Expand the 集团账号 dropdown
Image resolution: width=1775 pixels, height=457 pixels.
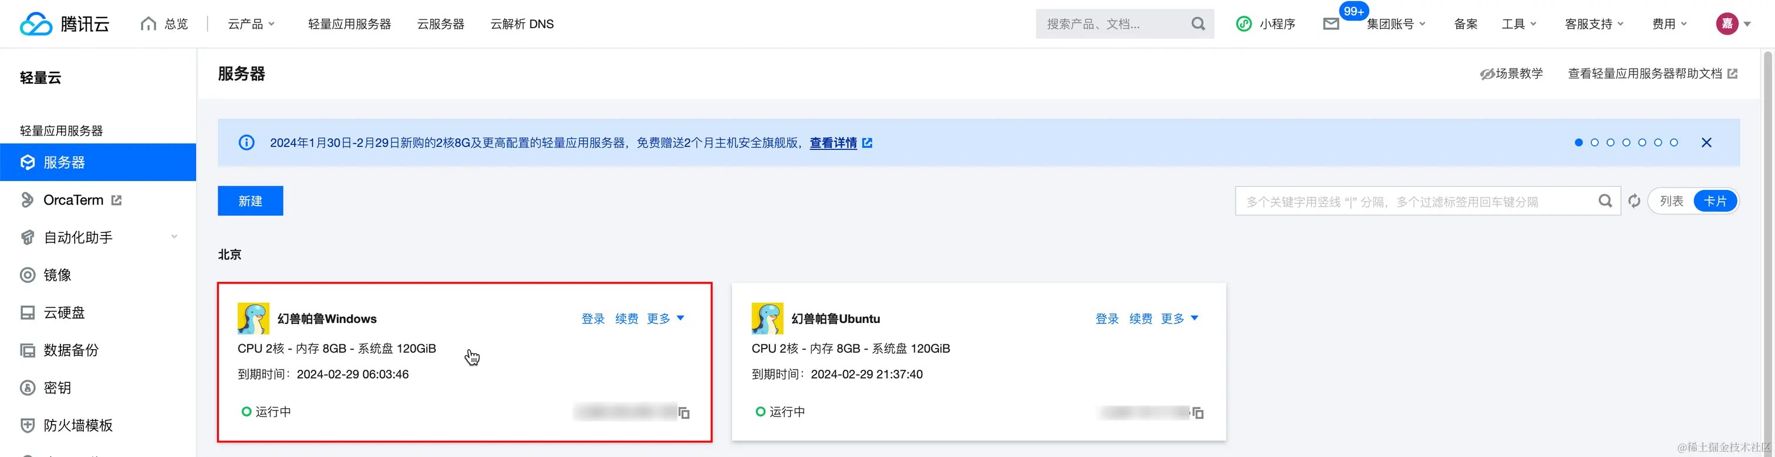click(x=1396, y=24)
